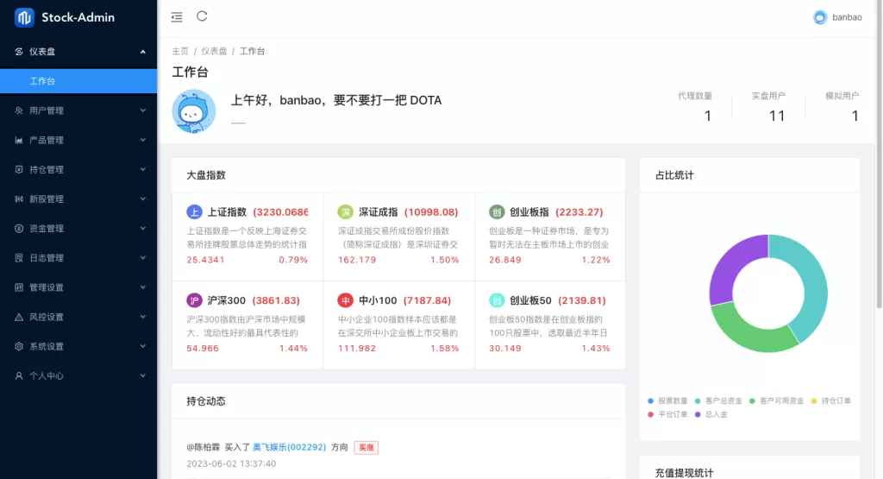Click the red 中 badge of 中小100

pos(345,300)
